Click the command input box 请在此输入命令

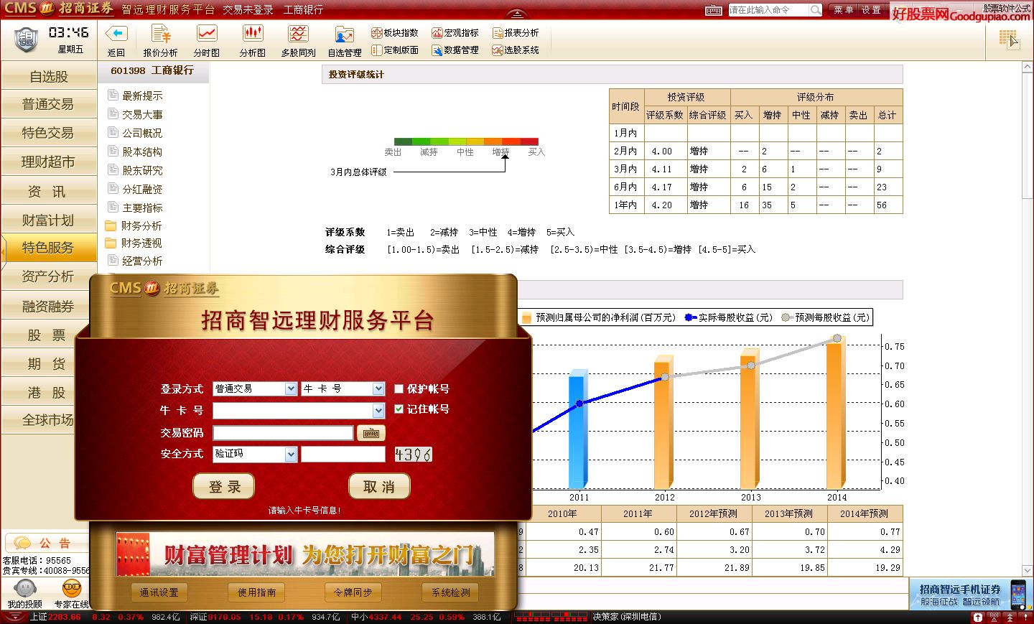[768, 10]
